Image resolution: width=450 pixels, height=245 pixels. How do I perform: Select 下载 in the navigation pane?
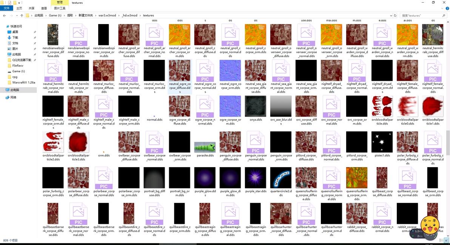coord(15,38)
